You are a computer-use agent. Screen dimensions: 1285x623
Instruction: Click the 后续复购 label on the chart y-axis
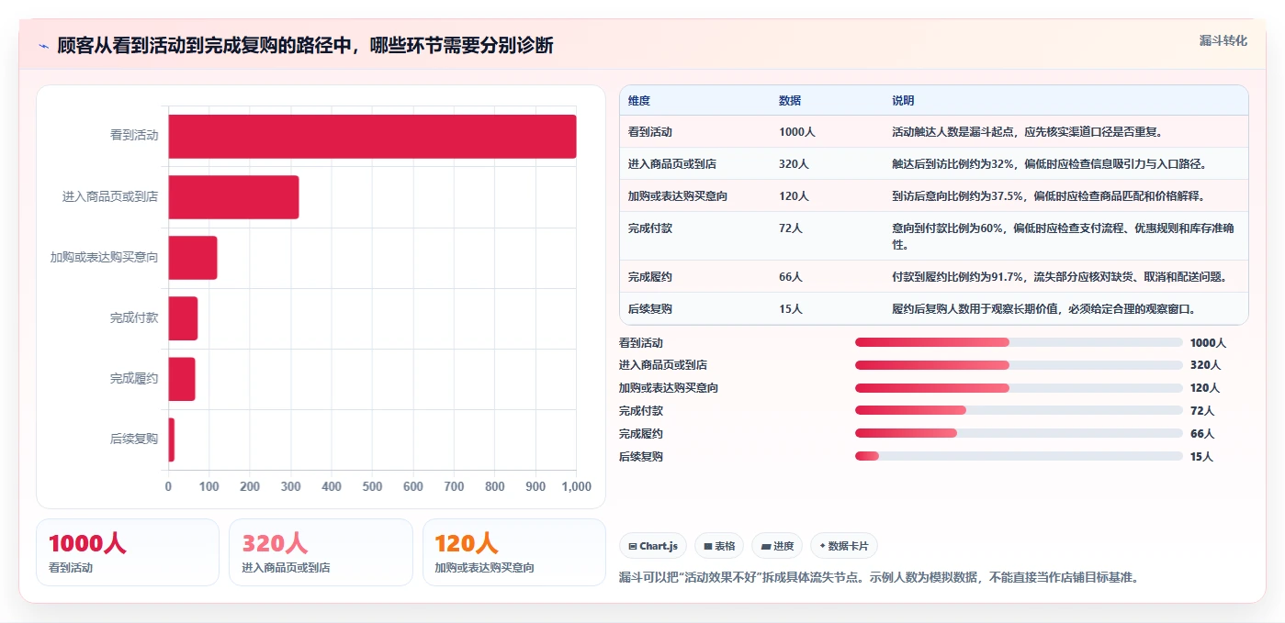[x=134, y=439]
